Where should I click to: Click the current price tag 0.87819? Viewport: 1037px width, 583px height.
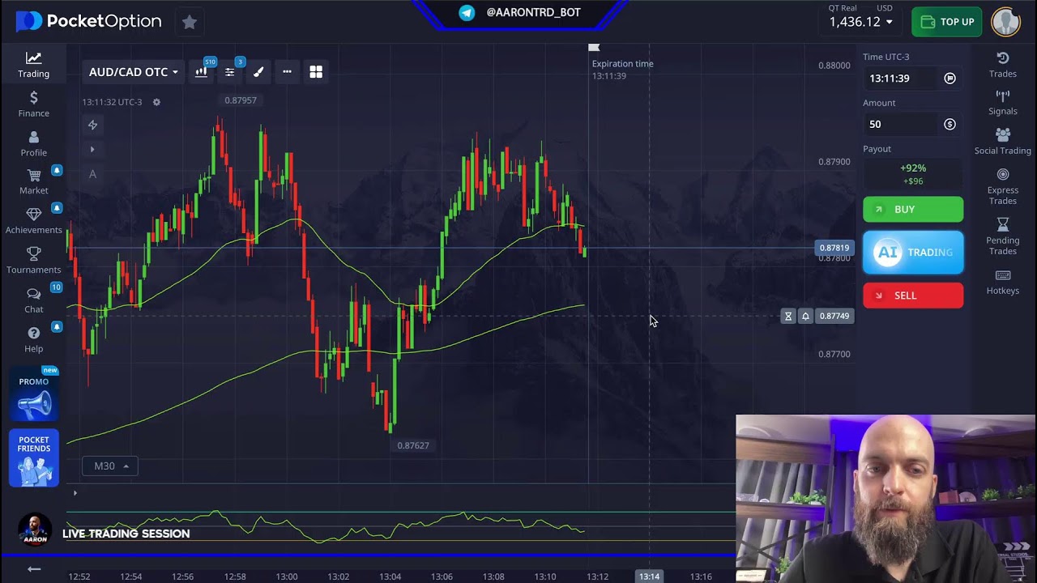[834, 248]
